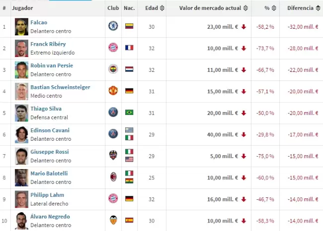The height and width of the screenshot is (231, 323).
Task: Click Colombian flag next to Falcao
Action: 129,26
